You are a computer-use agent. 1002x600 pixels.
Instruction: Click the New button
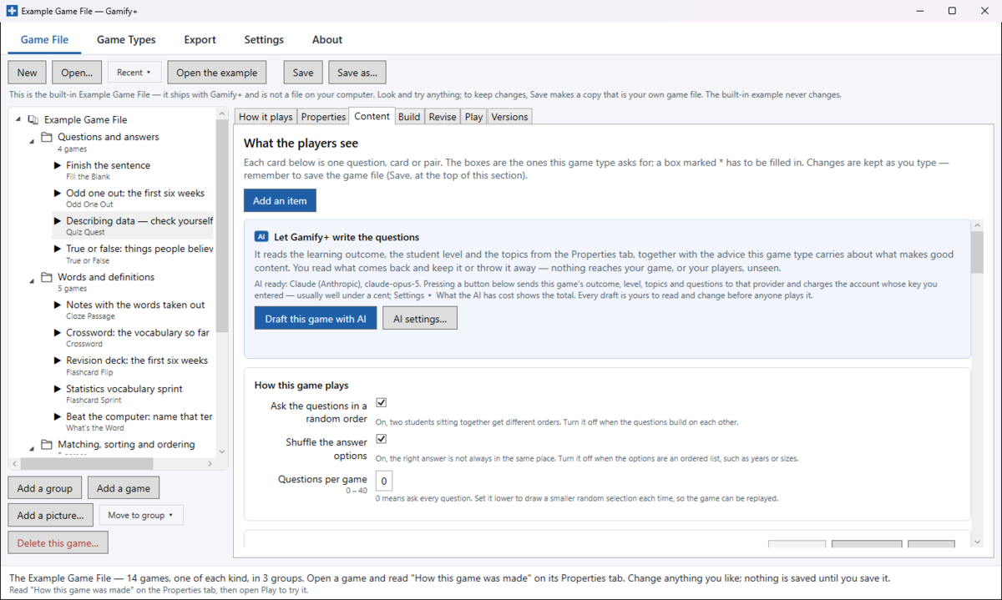click(x=27, y=73)
